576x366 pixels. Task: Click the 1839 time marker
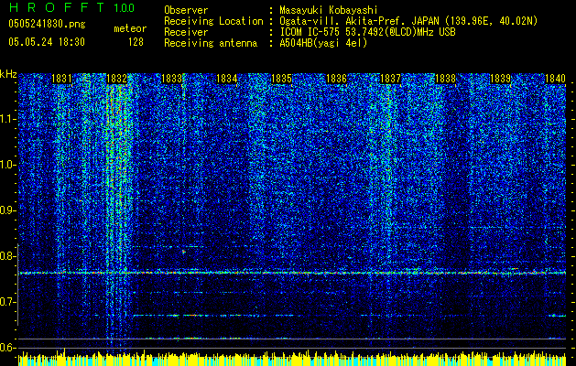point(500,79)
